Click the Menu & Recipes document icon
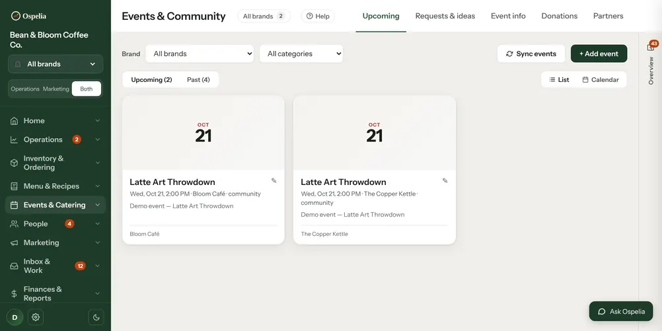Screen dimensions: 662x331 pos(14,186)
